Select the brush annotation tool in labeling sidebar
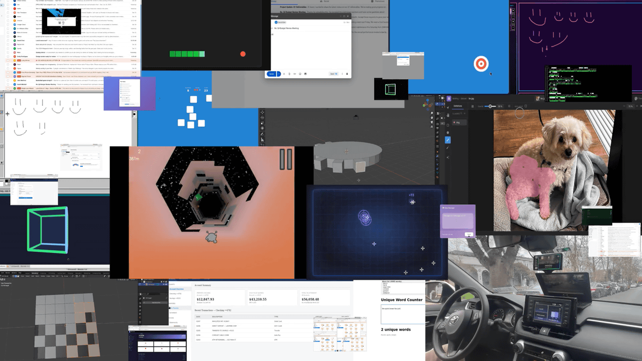This screenshot has height=361, width=642. [447, 140]
